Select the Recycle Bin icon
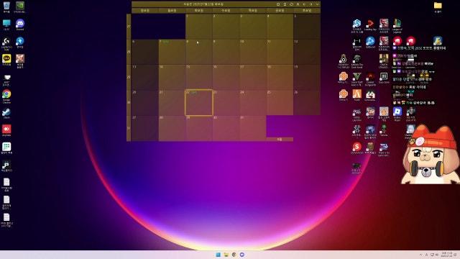This screenshot has height=259, width=460. point(6,7)
